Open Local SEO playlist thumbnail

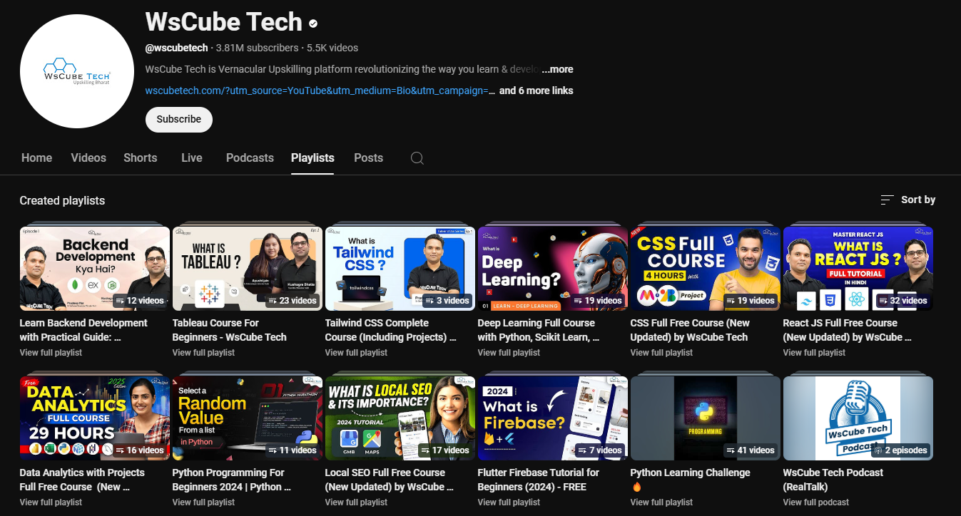[x=400, y=418]
